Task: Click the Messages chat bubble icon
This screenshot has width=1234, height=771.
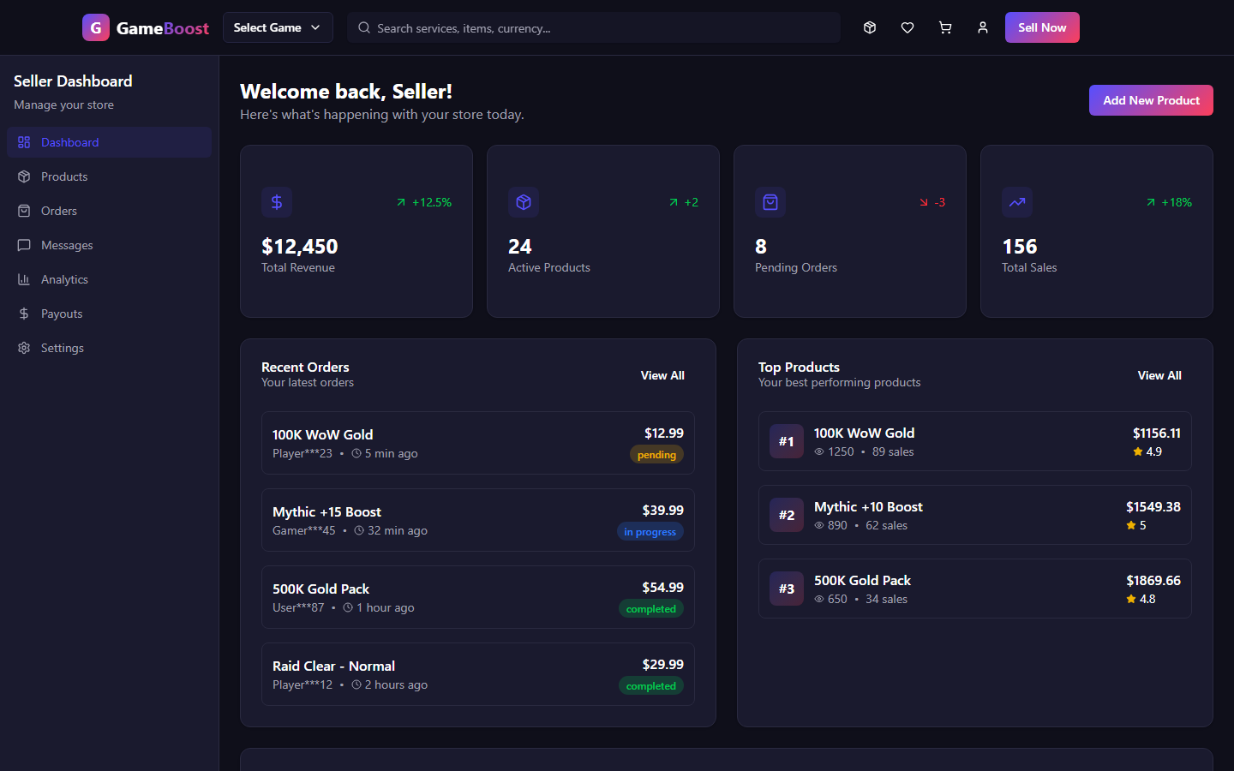Action: pyautogui.click(x=24, y=245)
